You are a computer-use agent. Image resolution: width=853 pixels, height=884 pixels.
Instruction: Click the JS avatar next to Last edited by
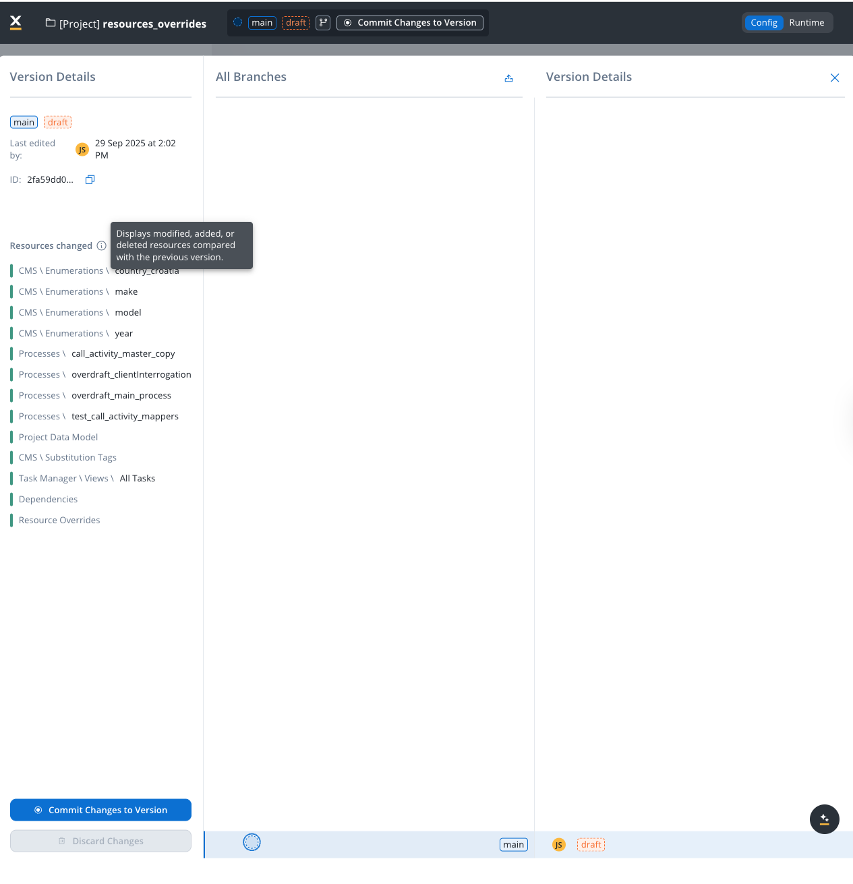82,150
